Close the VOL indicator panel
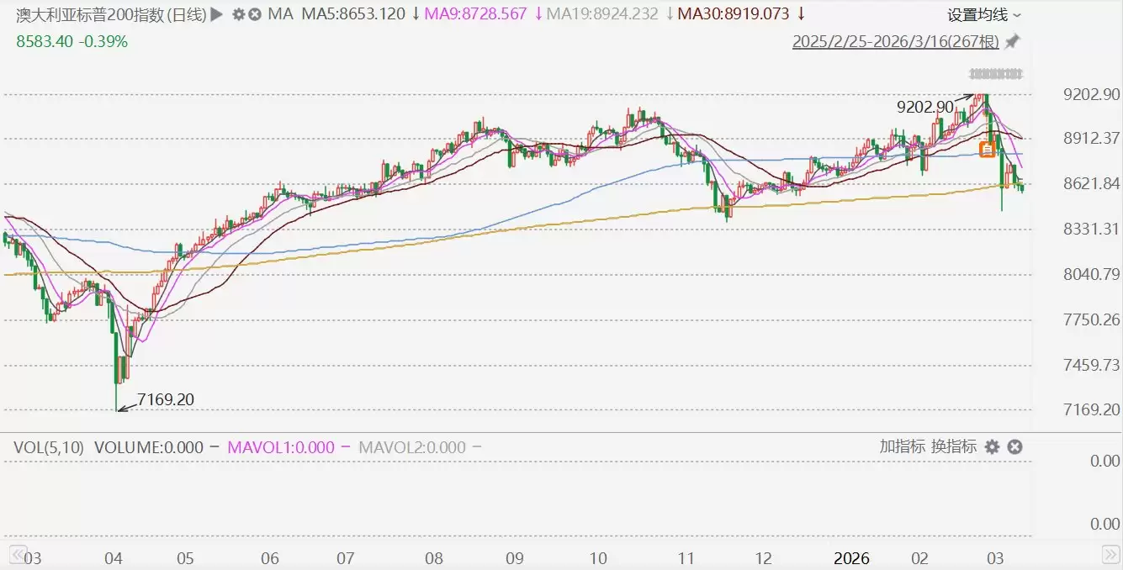The width and height of the screenshot is (1123, 570). click(1014, 447)
